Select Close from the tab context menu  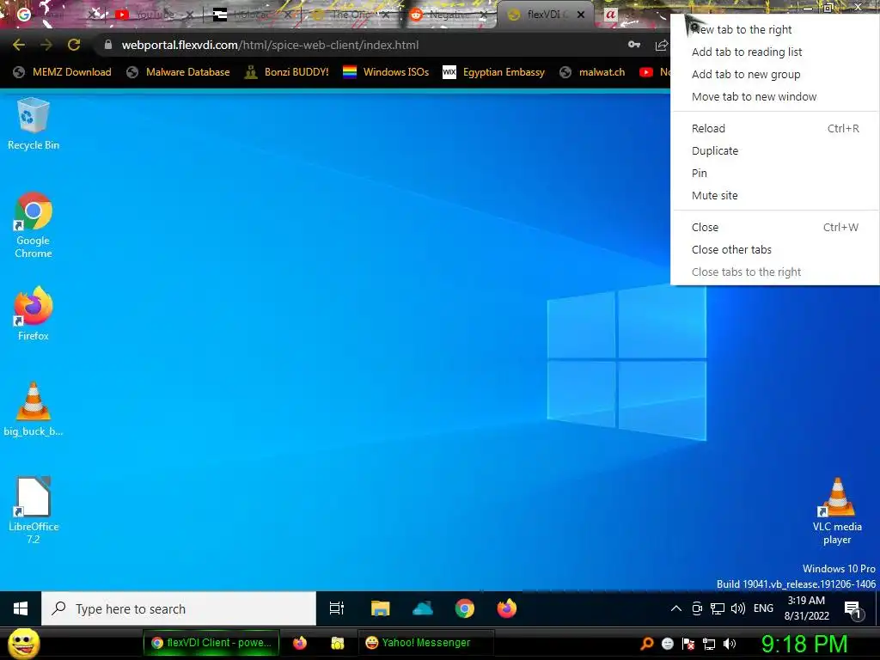(775, 227)
